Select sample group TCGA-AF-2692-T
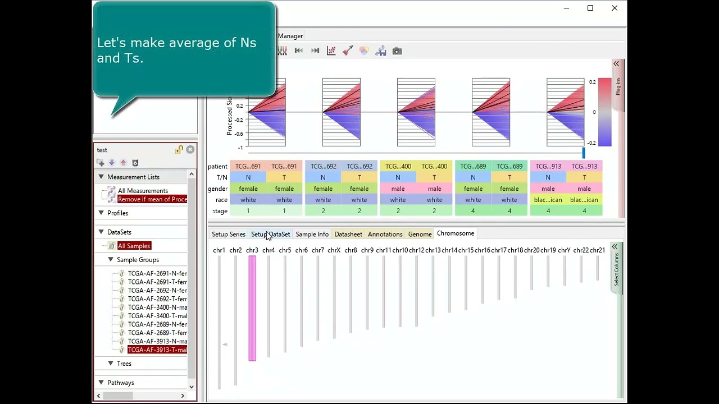719x404 pixels. pyautogui.click(x=157, y=299)
